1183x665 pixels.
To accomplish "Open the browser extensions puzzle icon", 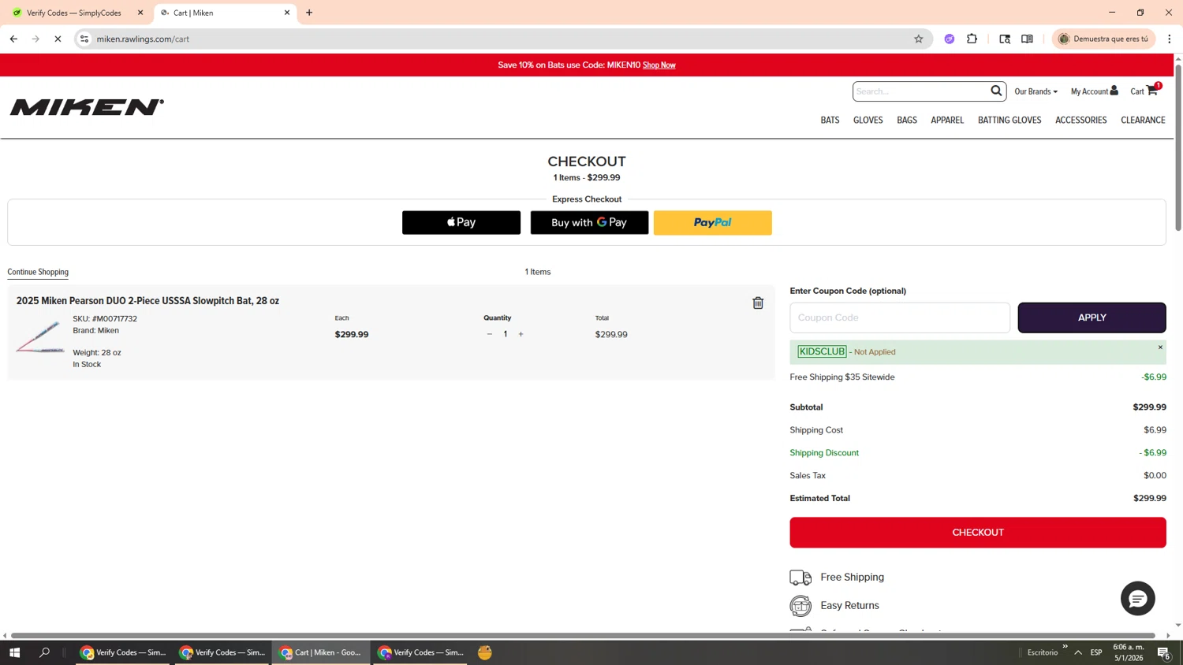I will (x=972, y=39).
